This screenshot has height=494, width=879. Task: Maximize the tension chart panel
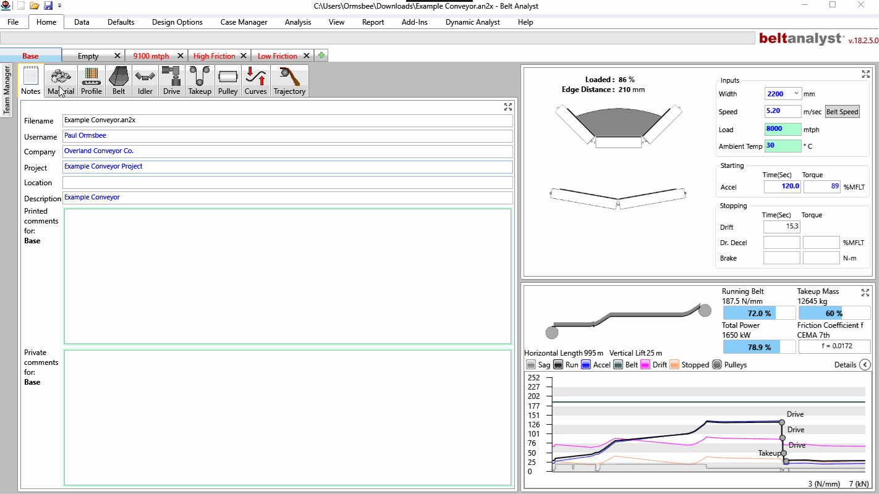coord(865,292)
